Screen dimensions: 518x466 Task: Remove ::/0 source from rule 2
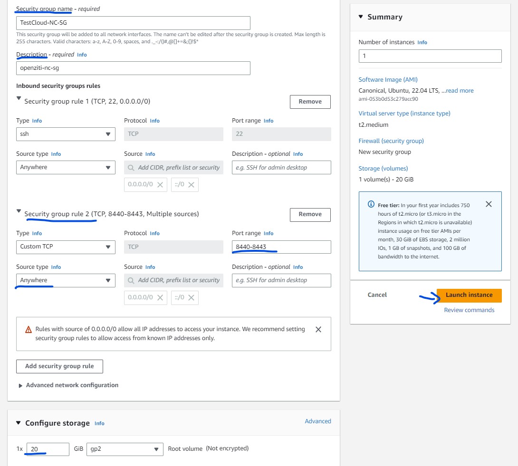click(191, 298)
